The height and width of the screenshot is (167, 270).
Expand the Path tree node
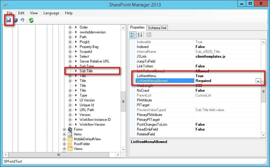[70, 37]
